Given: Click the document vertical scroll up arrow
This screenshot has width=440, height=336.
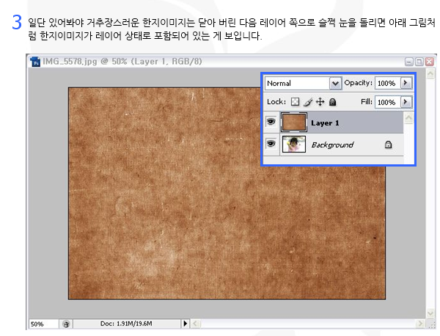Looking at the screenshot, I should tap(430, 74).
